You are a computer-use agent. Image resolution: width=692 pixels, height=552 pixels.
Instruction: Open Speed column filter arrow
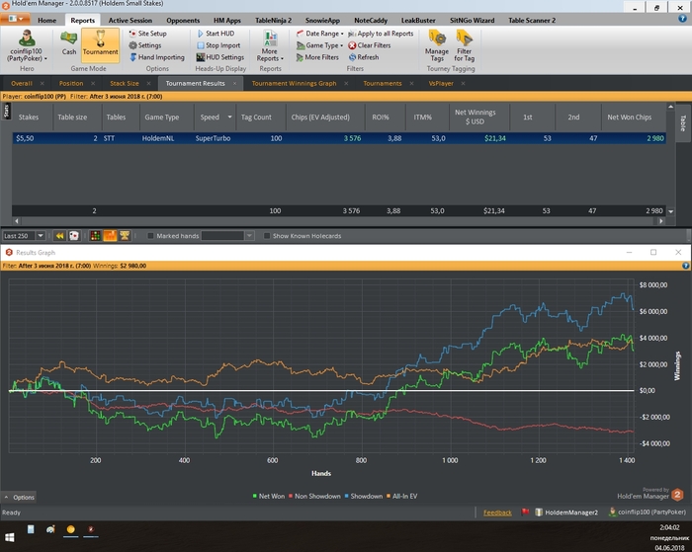[230, 117]
